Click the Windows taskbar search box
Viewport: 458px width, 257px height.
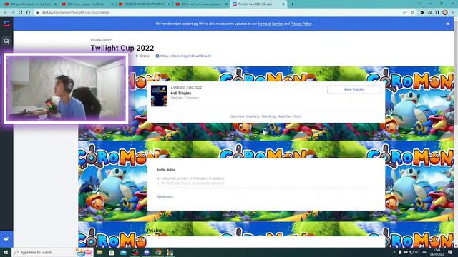click(x=52, y=252)
